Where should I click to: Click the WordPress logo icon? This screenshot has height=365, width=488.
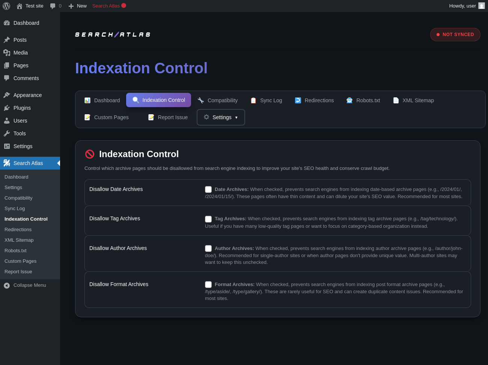[x=6, y=6]
